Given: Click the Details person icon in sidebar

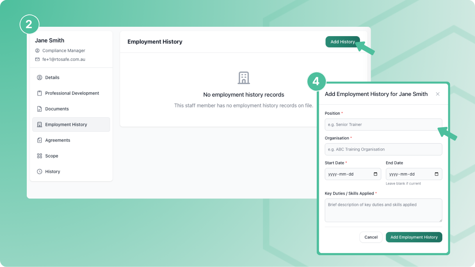Looking at the screenshot, I should [39, 77].
